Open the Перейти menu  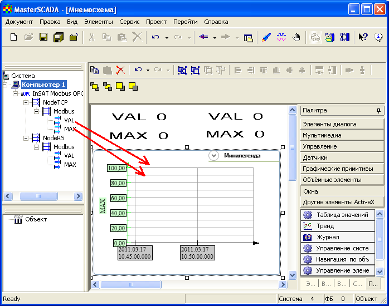[186, 22]
